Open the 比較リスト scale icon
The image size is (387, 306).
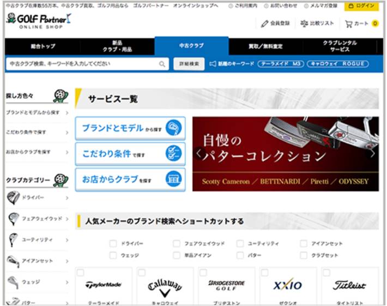304,23
